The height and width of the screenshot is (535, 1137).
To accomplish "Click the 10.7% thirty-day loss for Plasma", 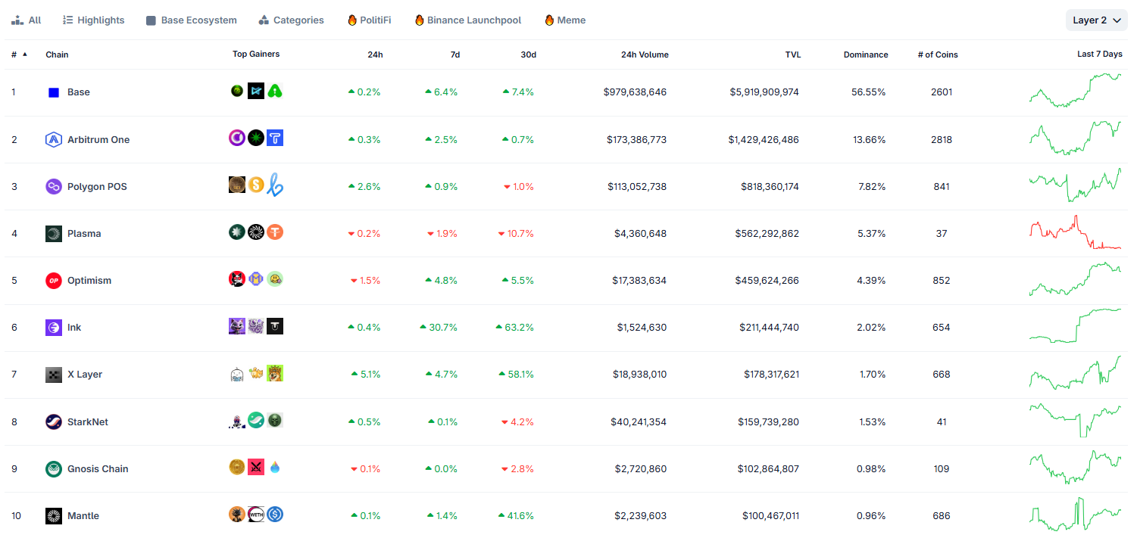I will tap(516, 233).
